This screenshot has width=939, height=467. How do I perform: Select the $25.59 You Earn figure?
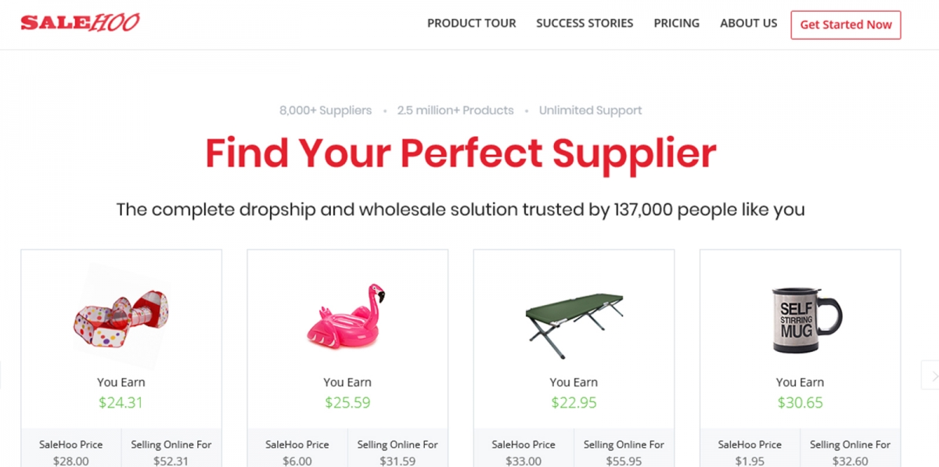(347, 401)
